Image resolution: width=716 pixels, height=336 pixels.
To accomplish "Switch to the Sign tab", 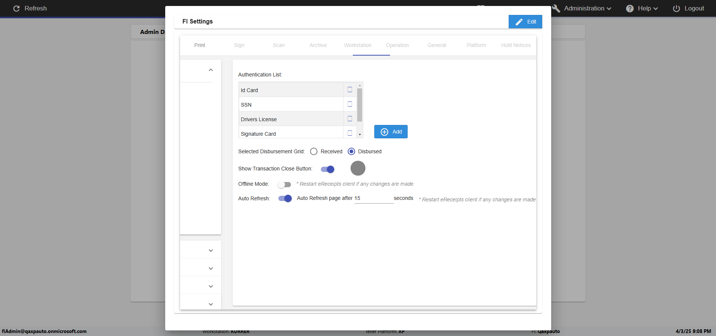I will (x=239, y=45).
